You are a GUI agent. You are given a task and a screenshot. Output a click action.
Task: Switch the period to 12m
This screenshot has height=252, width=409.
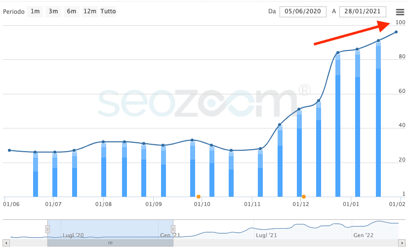[89, 11]
